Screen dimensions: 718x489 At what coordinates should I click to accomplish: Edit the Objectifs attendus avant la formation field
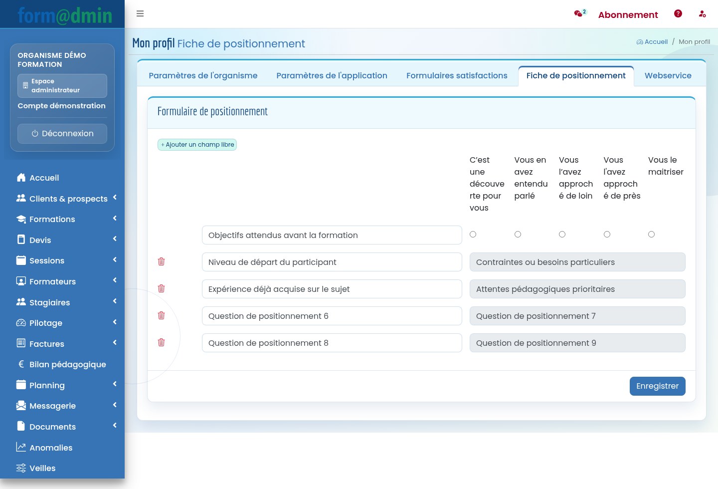332,235
